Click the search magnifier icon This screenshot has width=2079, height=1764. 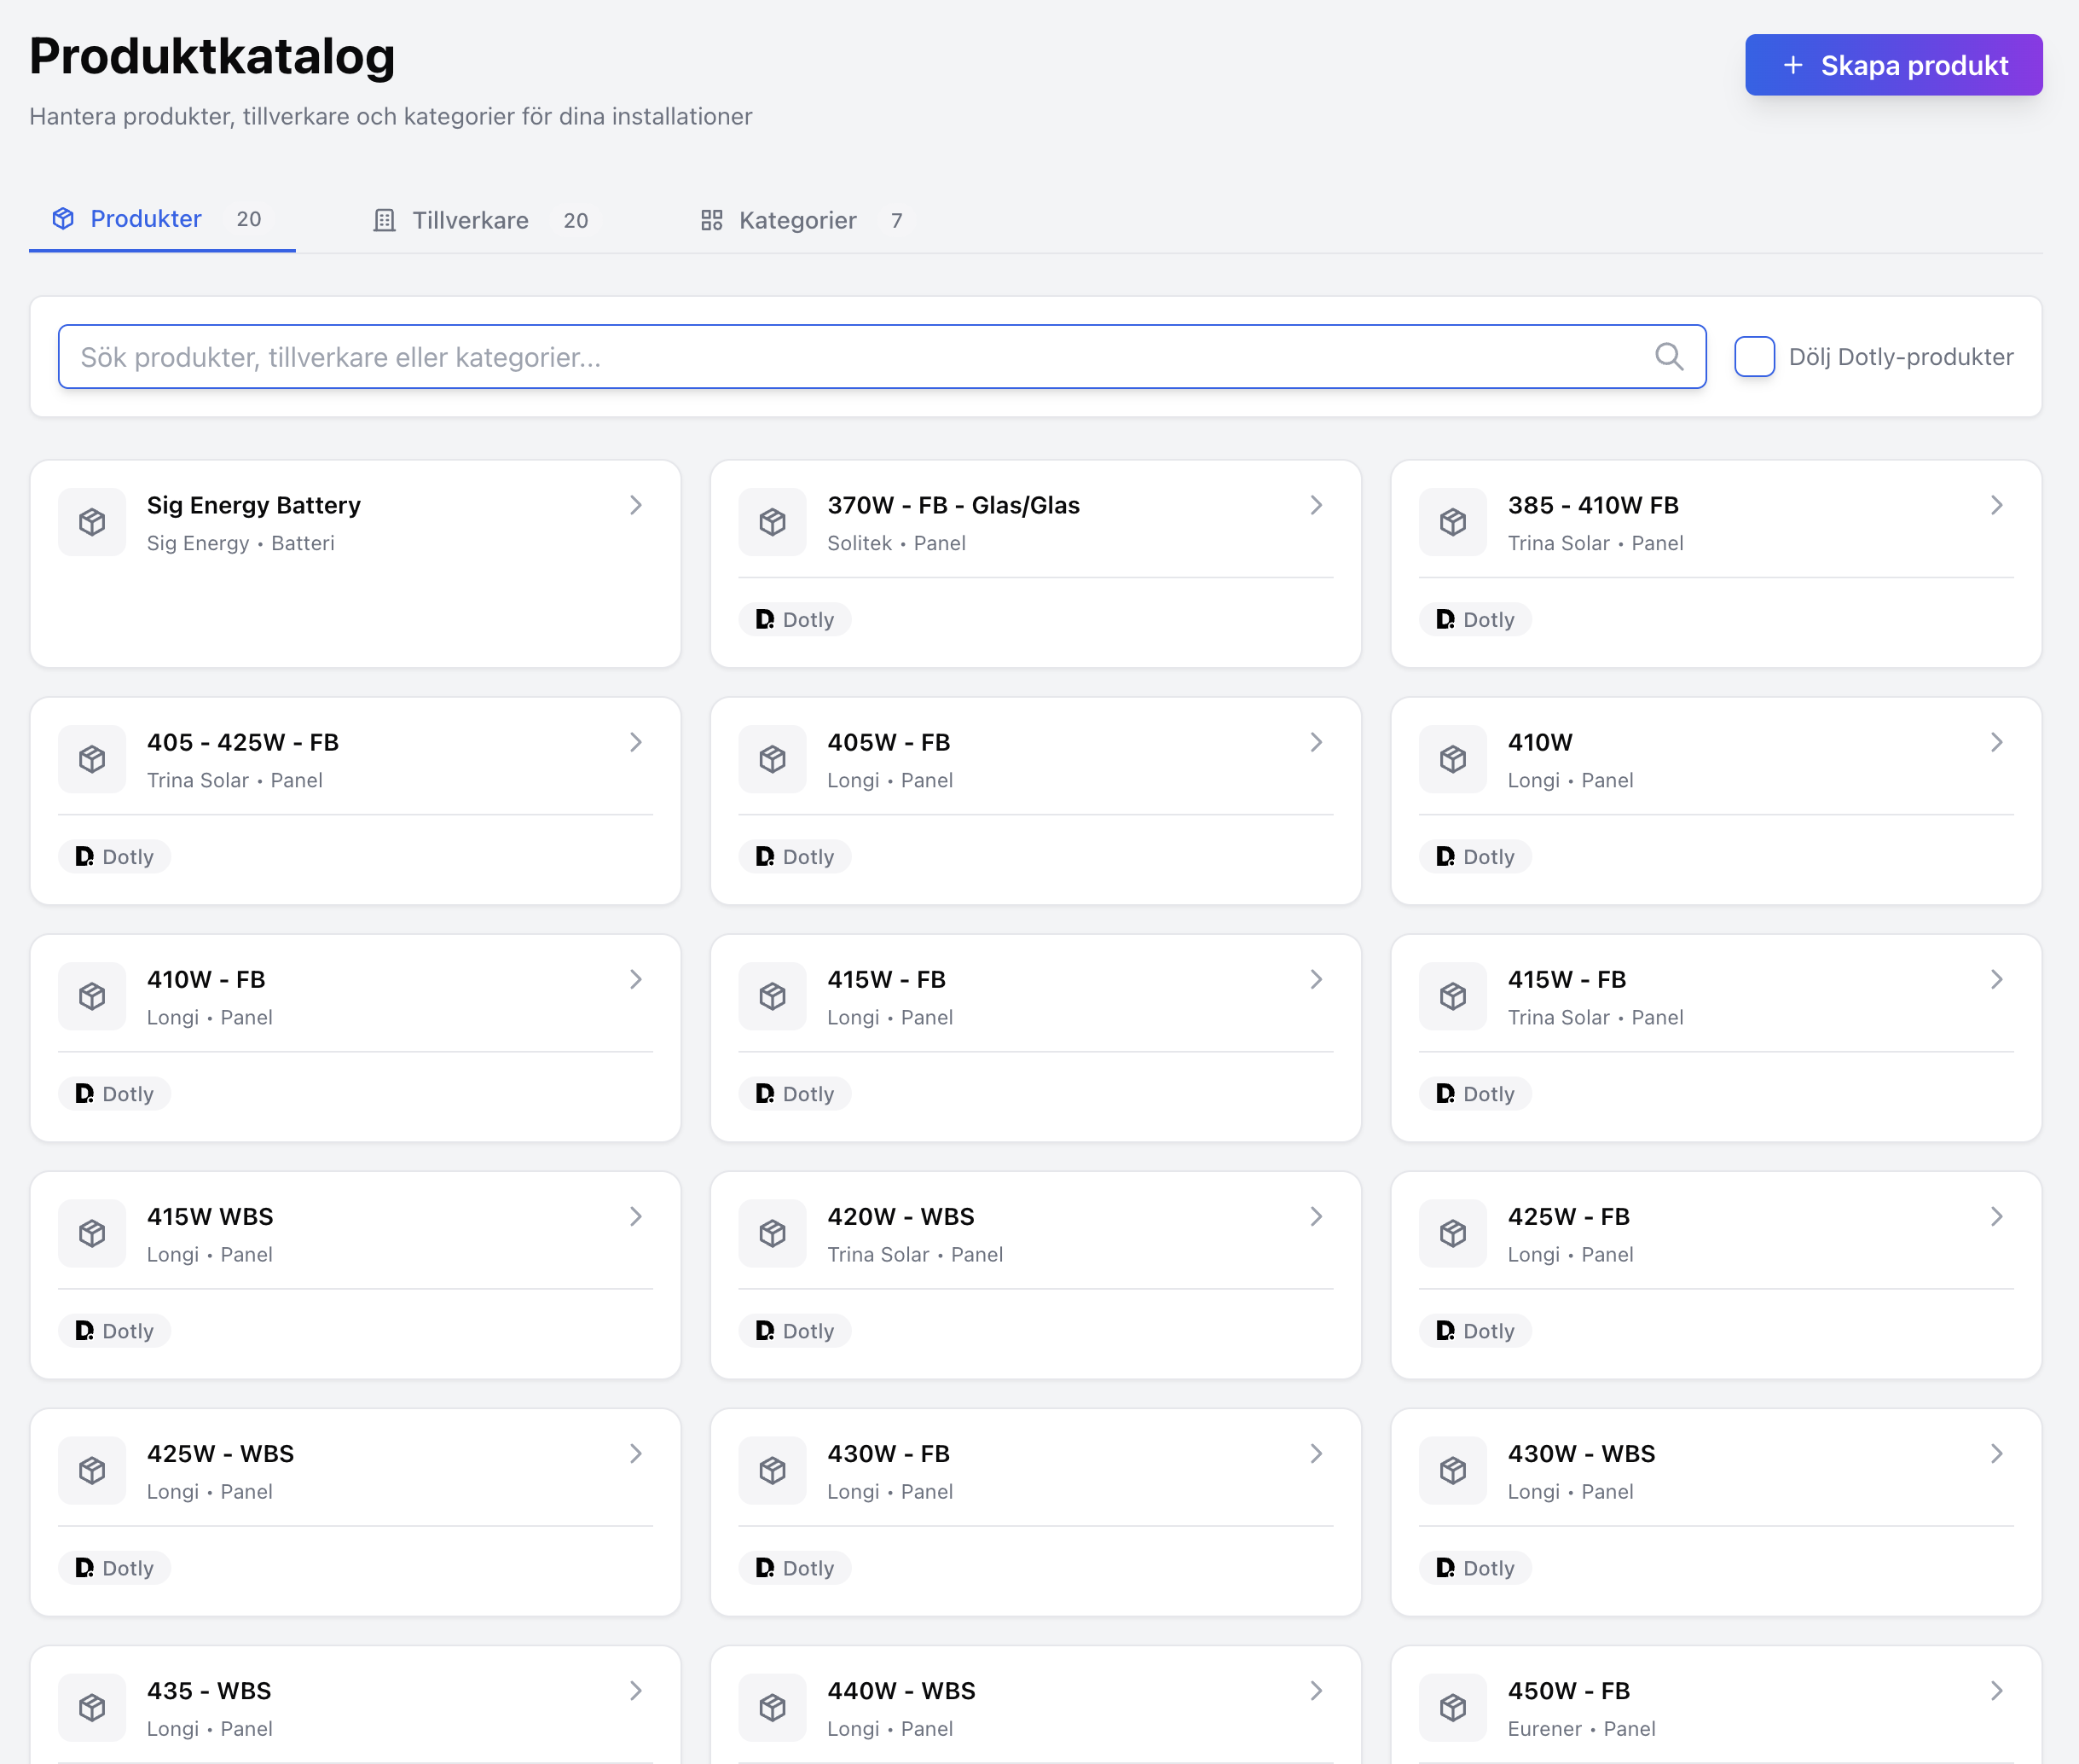pyautogui.click(x=1668, y=356)
